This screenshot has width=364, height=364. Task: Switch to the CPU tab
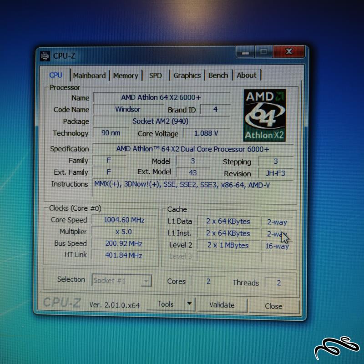click(x=56, y=75)
